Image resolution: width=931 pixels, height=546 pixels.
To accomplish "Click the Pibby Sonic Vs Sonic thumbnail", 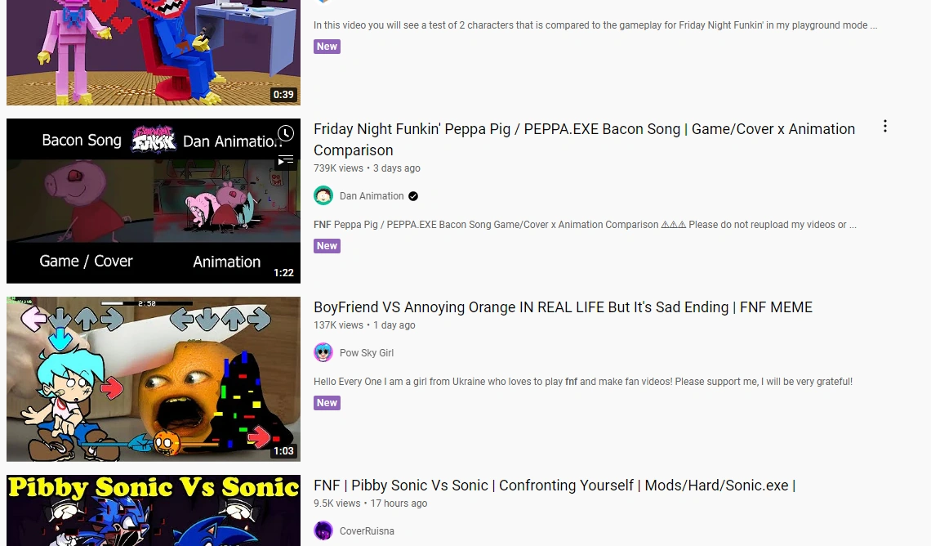I will pyautogui.click(x=153, y=510).
